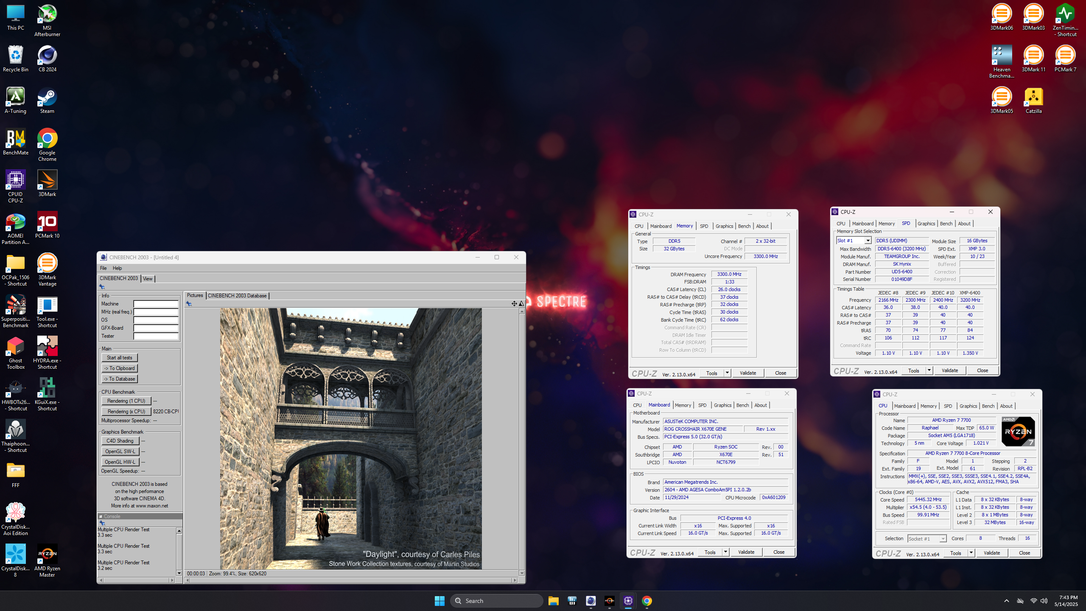
Task: Open Superposition Benchmark desktop icon
Action: point(16,311)
